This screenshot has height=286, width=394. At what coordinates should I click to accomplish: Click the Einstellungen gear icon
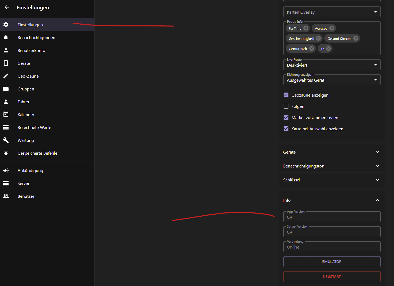(6, 25)
